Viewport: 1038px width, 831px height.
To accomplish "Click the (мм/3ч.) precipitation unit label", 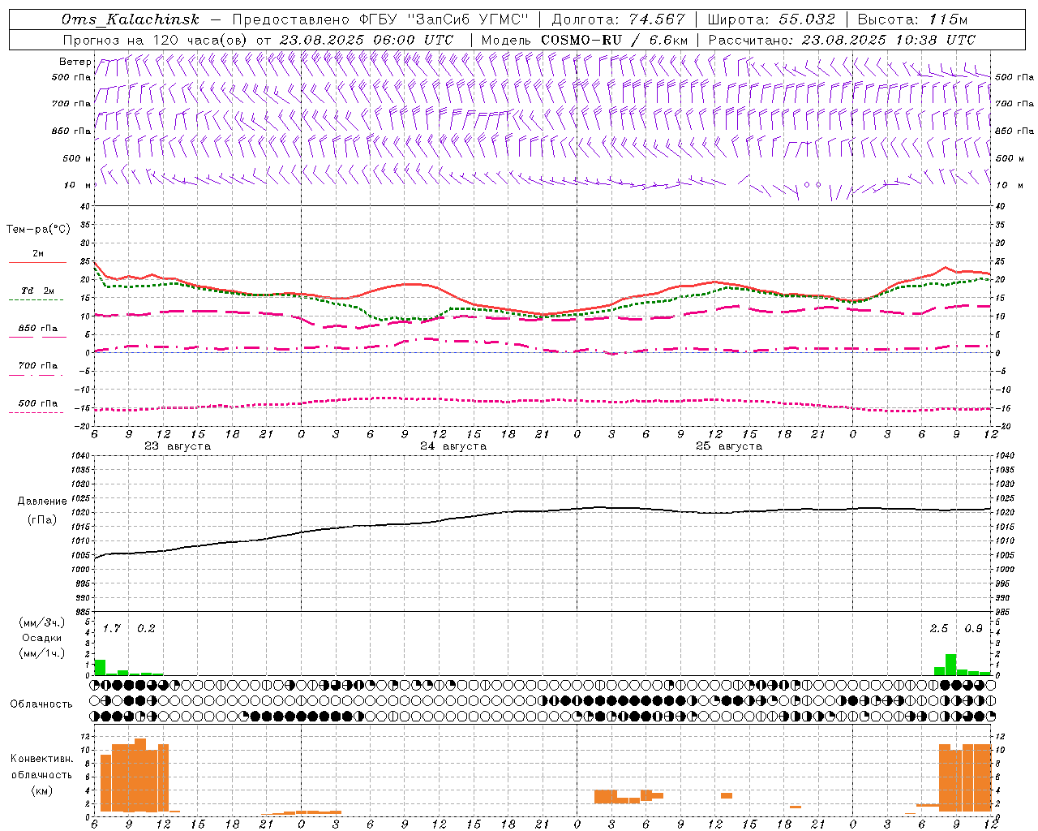I will (x=42, y=623).
